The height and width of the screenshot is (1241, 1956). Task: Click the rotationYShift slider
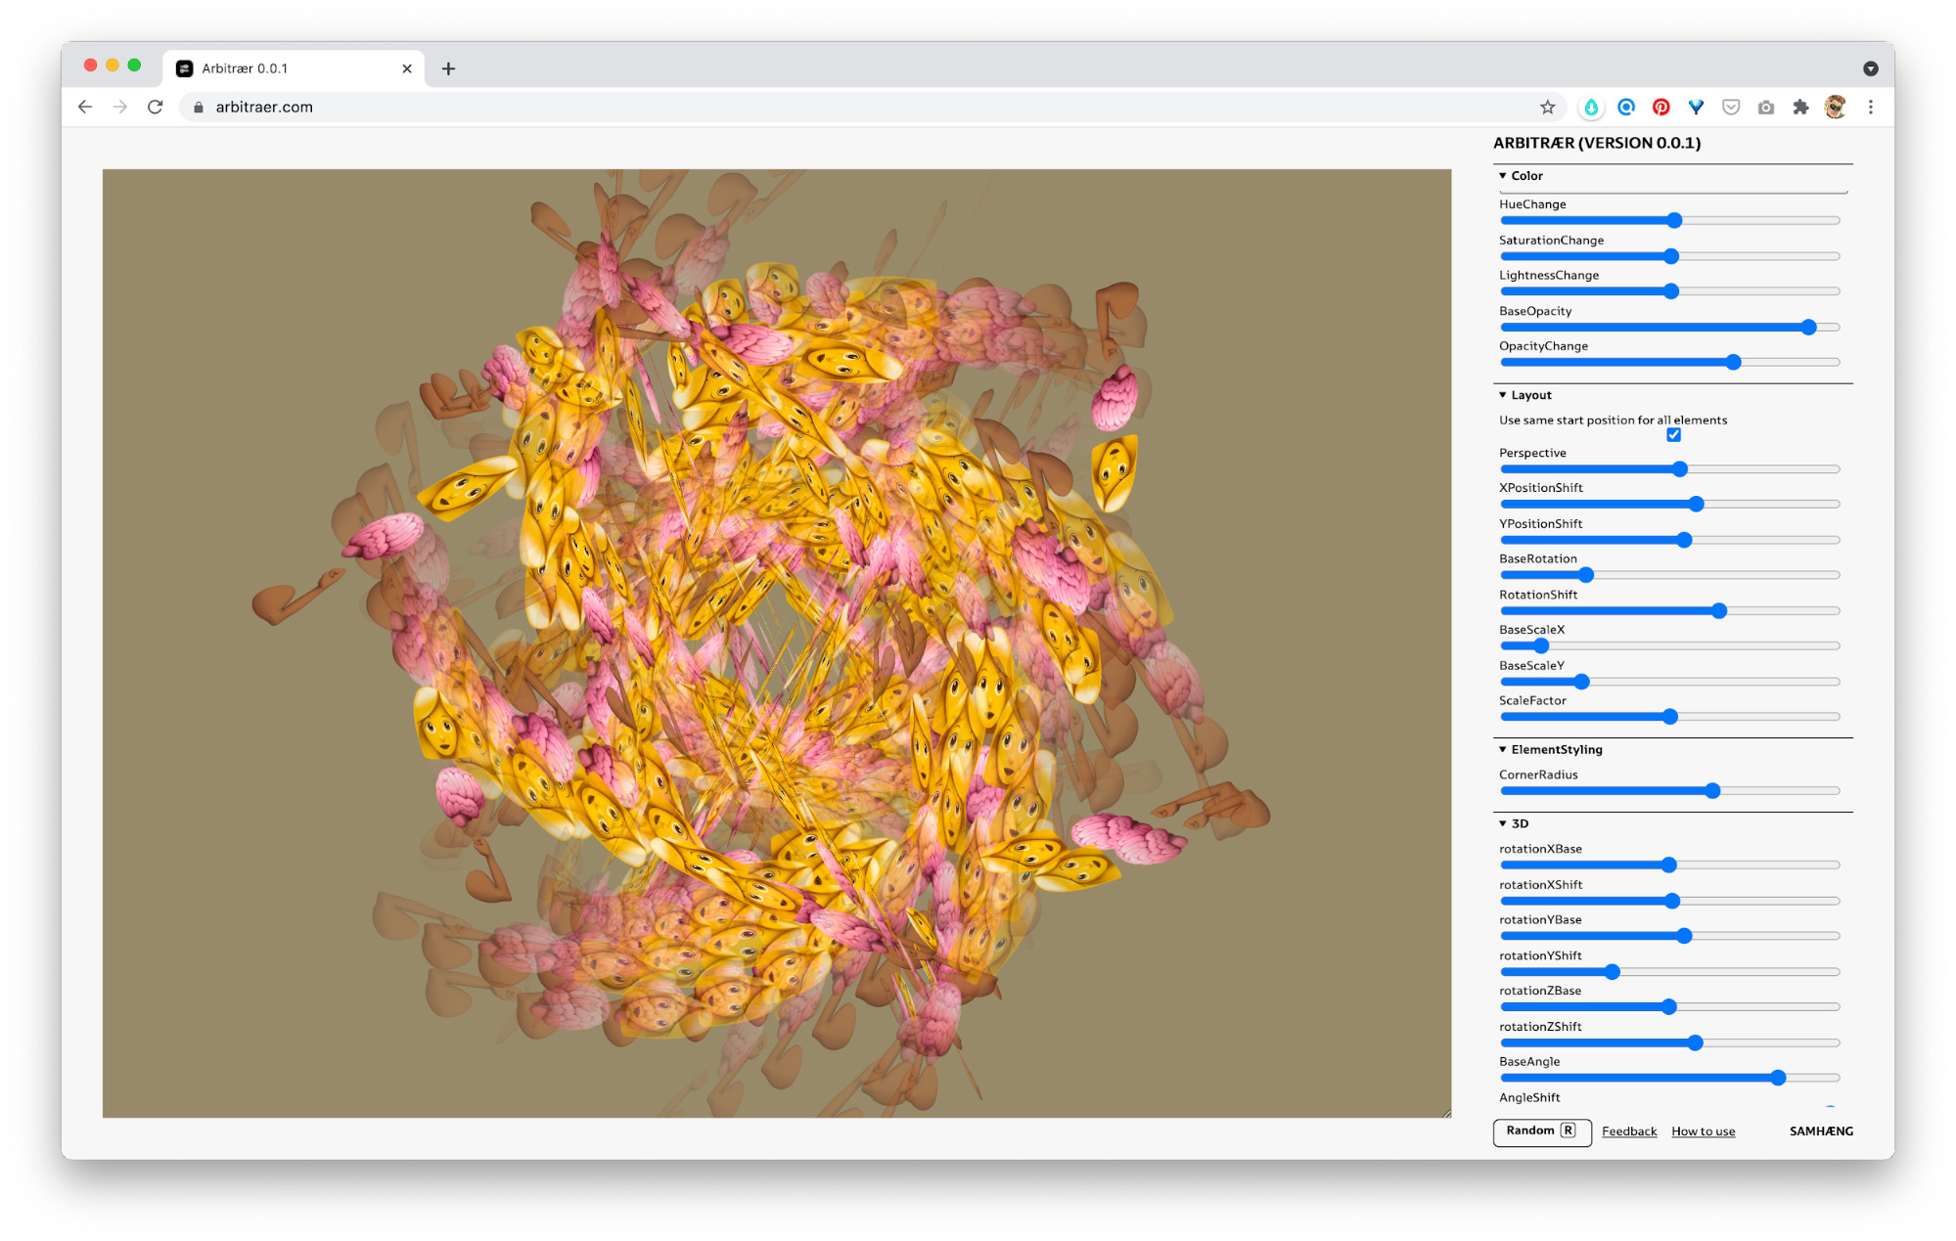click(1669, 972)
